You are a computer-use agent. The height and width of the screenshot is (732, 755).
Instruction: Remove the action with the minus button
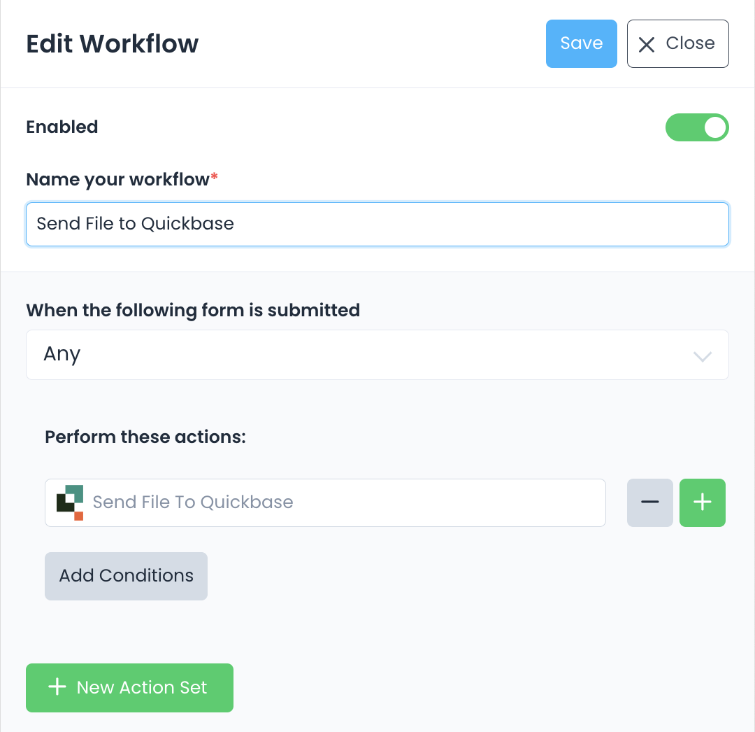pos(650,502)
